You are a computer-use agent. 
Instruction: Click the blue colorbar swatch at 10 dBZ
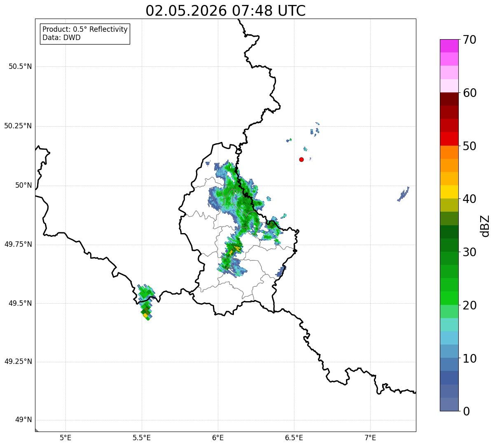tap(449, 351)
